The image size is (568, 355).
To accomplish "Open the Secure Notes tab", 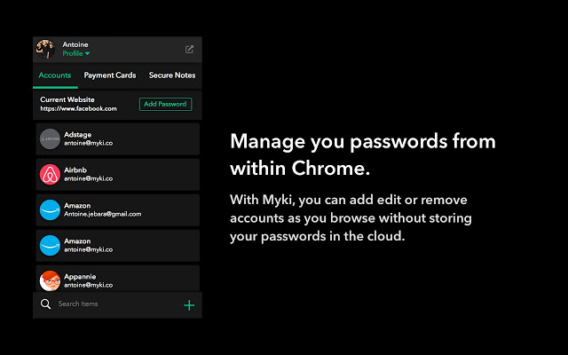I will pyautogui.click(x=172, y=75).
